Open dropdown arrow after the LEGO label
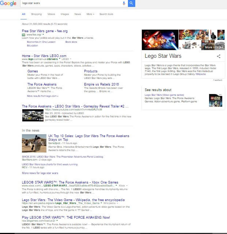The image size is (227, 234). tap(71, 59)
